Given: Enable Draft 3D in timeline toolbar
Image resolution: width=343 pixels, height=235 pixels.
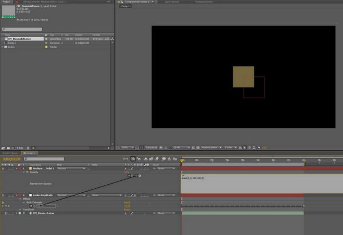Looking at the screenshot, I should (x=138, y=159).
